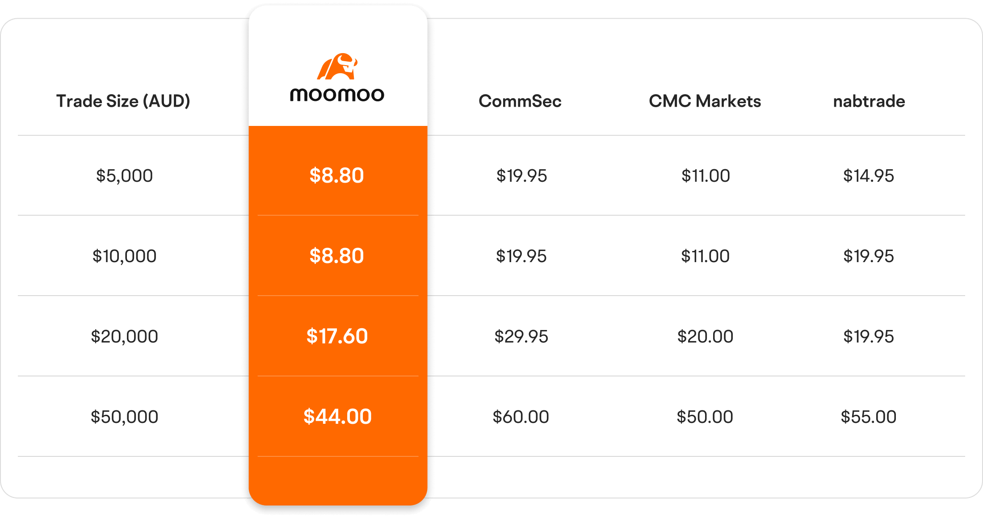Image resolution: width=983 pixels, height=518 pixels.
Task: Click CMC Markets' $20.00 fee value
Action: point(705,337)
